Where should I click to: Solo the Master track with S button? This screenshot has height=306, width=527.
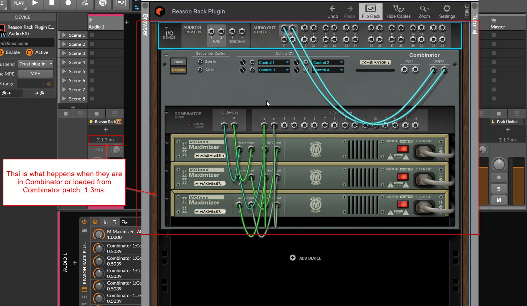pyautogui.click(x=499, y=189)
